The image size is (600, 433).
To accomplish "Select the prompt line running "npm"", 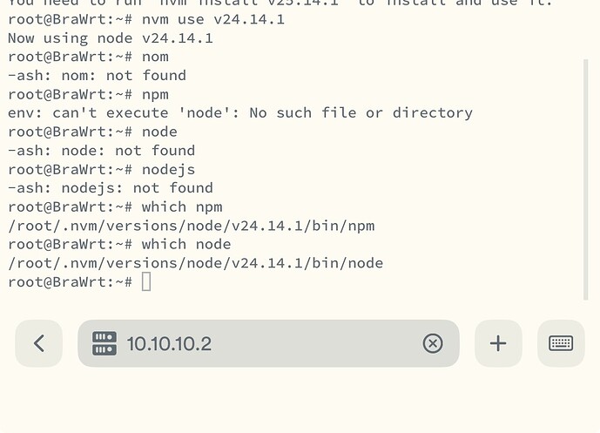I will click(x=89, y=94).
